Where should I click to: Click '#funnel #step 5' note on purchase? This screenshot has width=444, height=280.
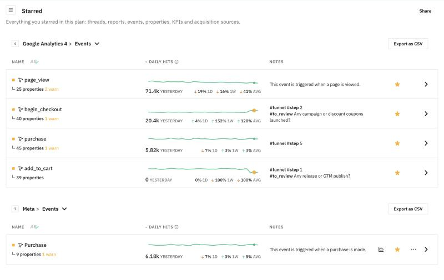point(286,143)
